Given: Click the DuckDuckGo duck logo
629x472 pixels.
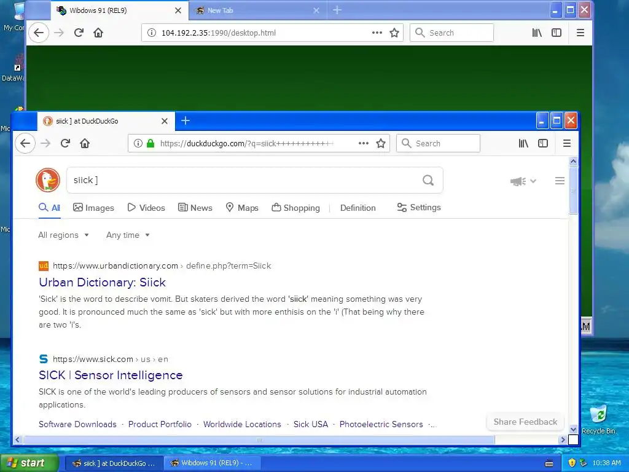Looking at the screenshot, I should [x=48, y=180].
